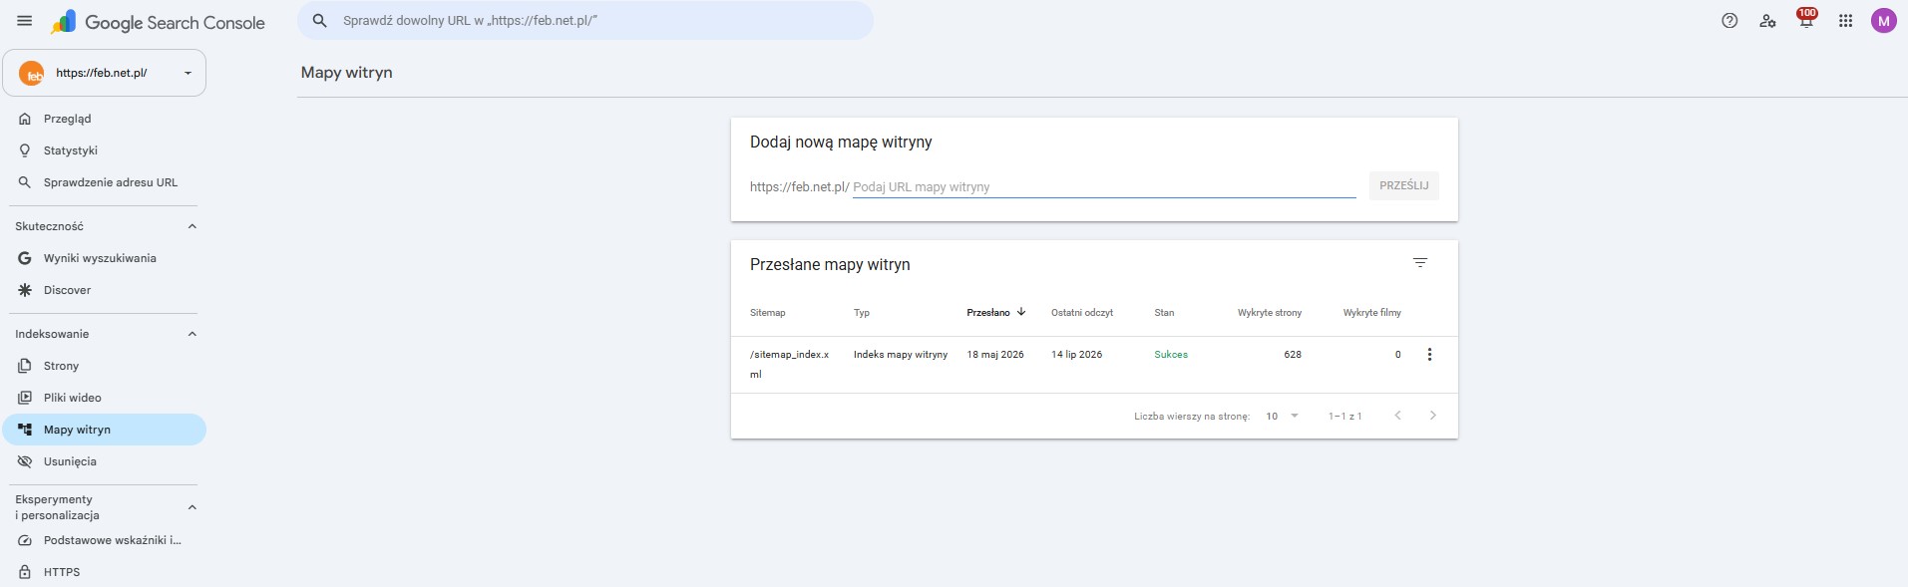Open Podstawowe wskaźniki report
The height and width of the screenshot is (587, 1908).
[104, 540]
